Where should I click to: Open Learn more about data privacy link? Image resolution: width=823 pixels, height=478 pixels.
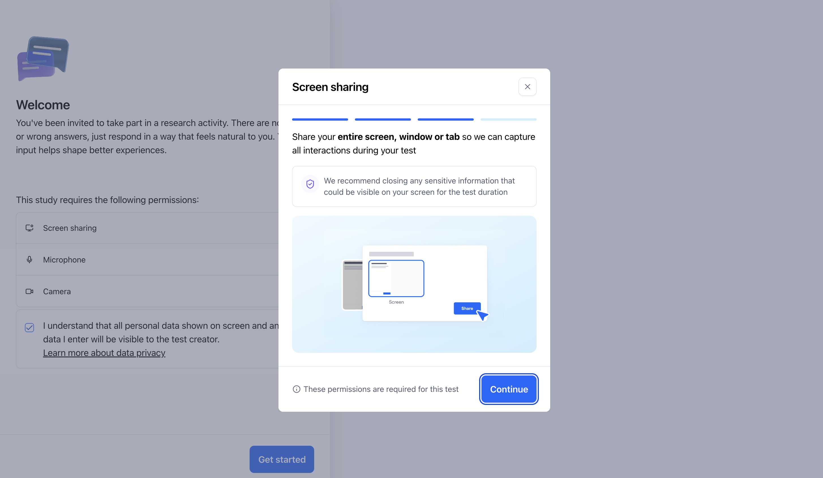pos(104,353)
